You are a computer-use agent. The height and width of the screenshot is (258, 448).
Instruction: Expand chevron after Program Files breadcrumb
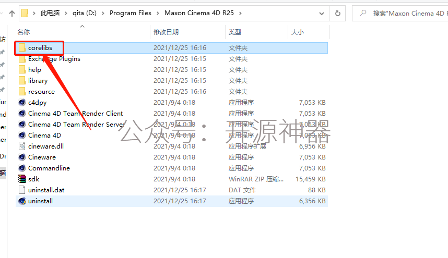158,14
